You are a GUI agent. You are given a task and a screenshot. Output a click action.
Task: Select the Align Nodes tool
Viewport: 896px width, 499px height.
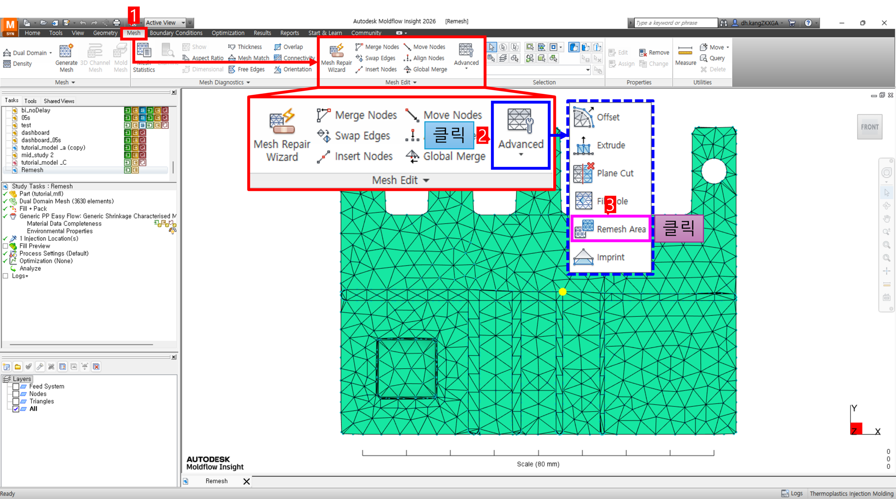coord(424,58)
